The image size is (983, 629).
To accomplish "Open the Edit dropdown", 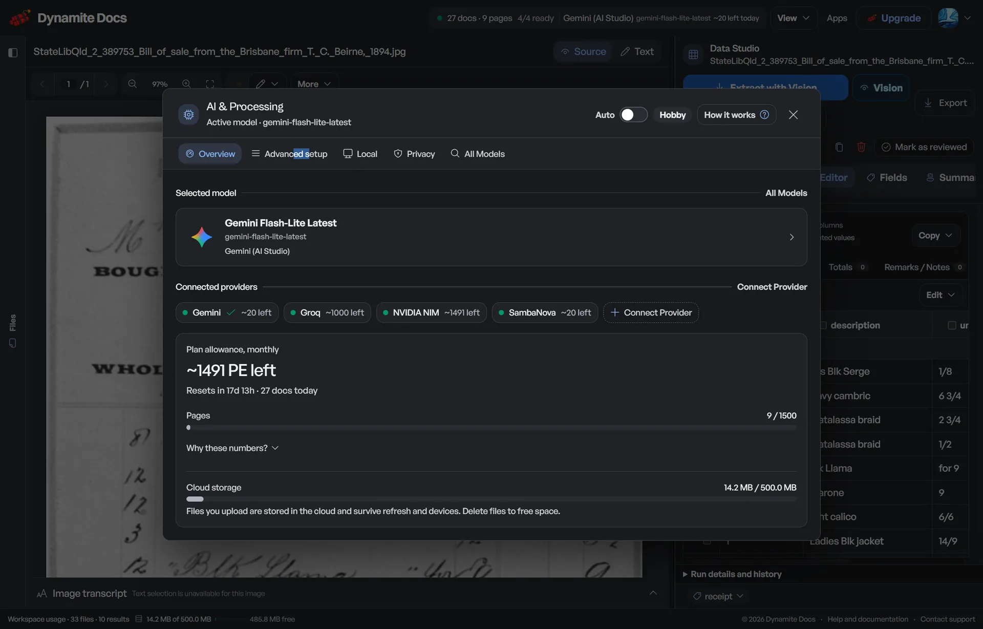I will 941,295.
